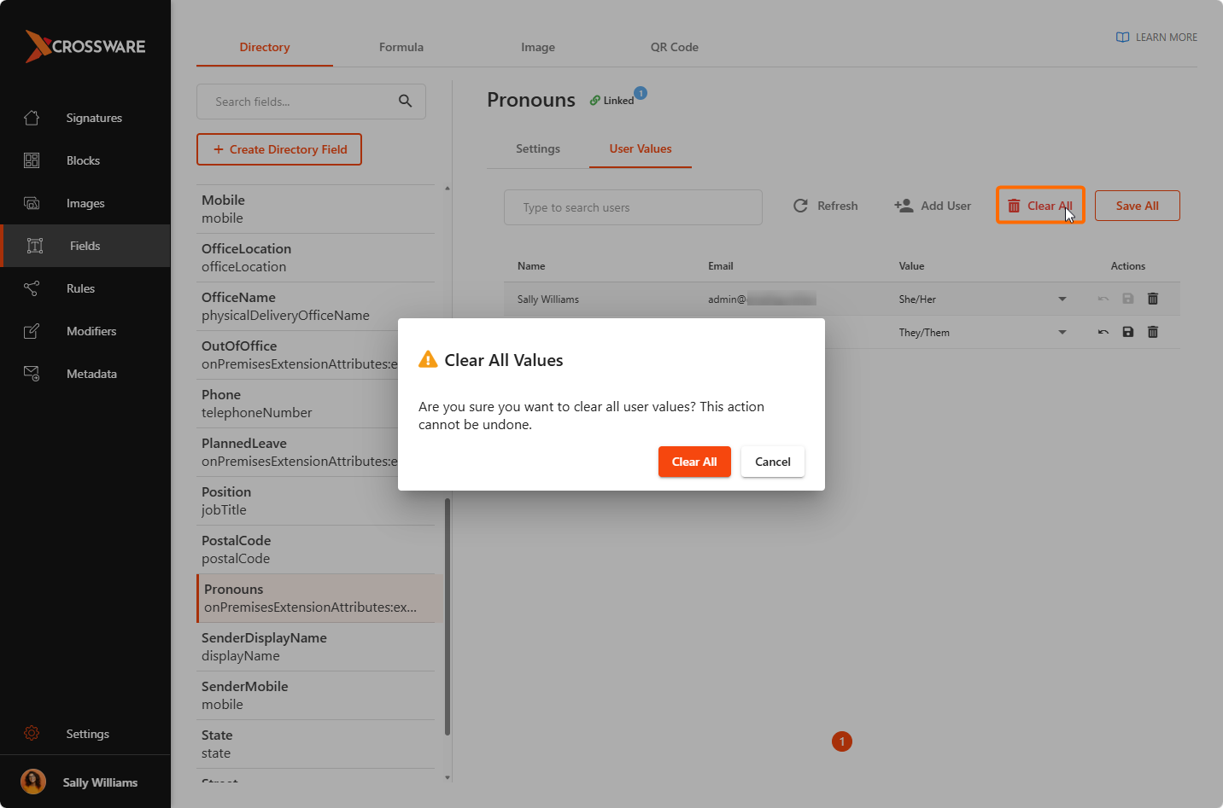Screen dimensions: 1223x808
Task: Open Blocks section icon in sidebar
Action: click(x=32, y=160)
